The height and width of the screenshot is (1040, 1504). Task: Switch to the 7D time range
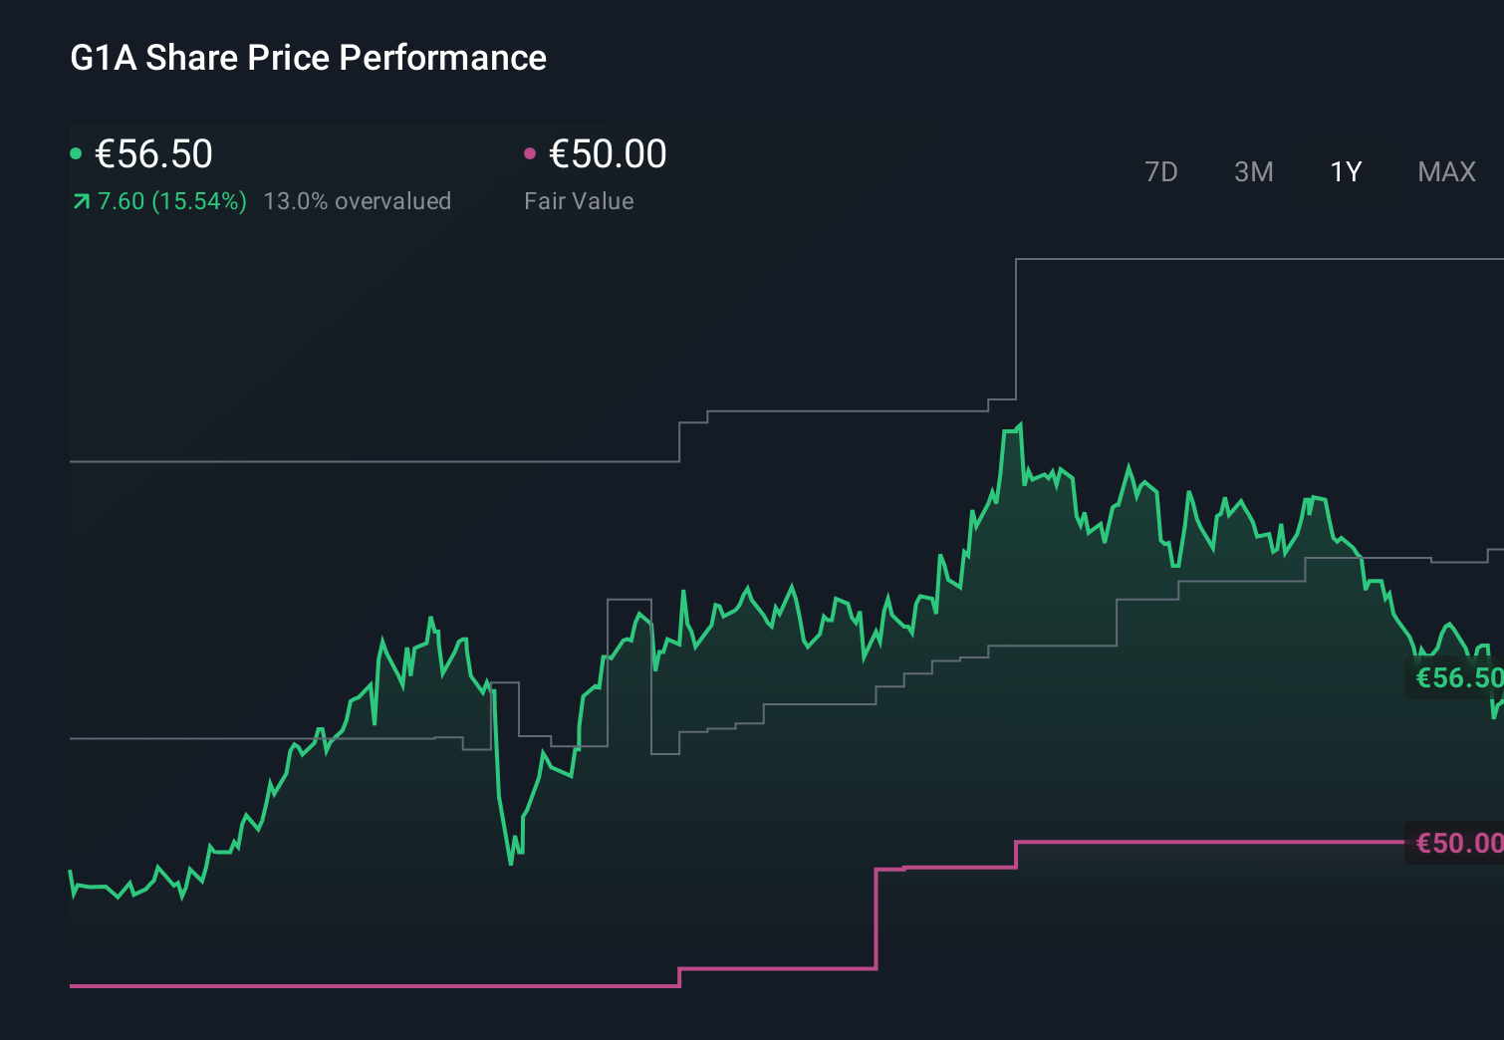[x=1161, y=171]
